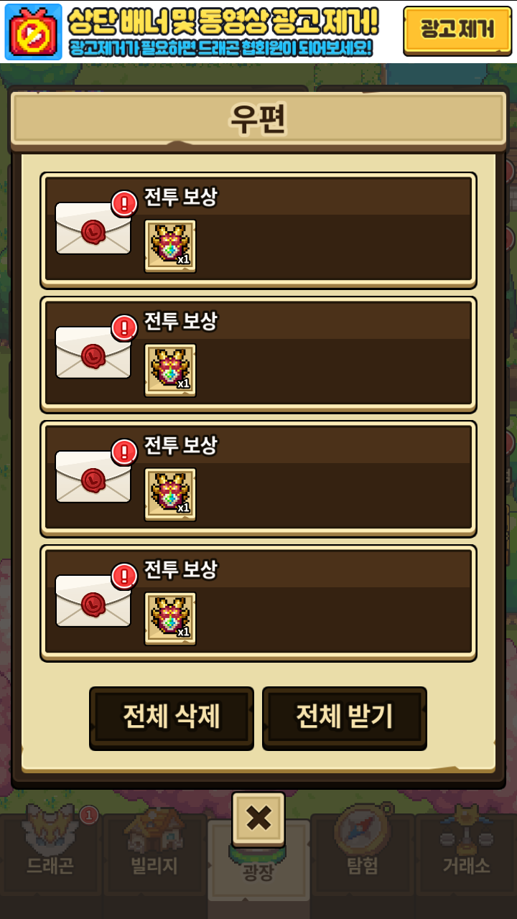This screenshot has height=919, width=517.
Task: Tap the reward item icon in first mail
Action: pyautogui.click(x=170, y=246)
